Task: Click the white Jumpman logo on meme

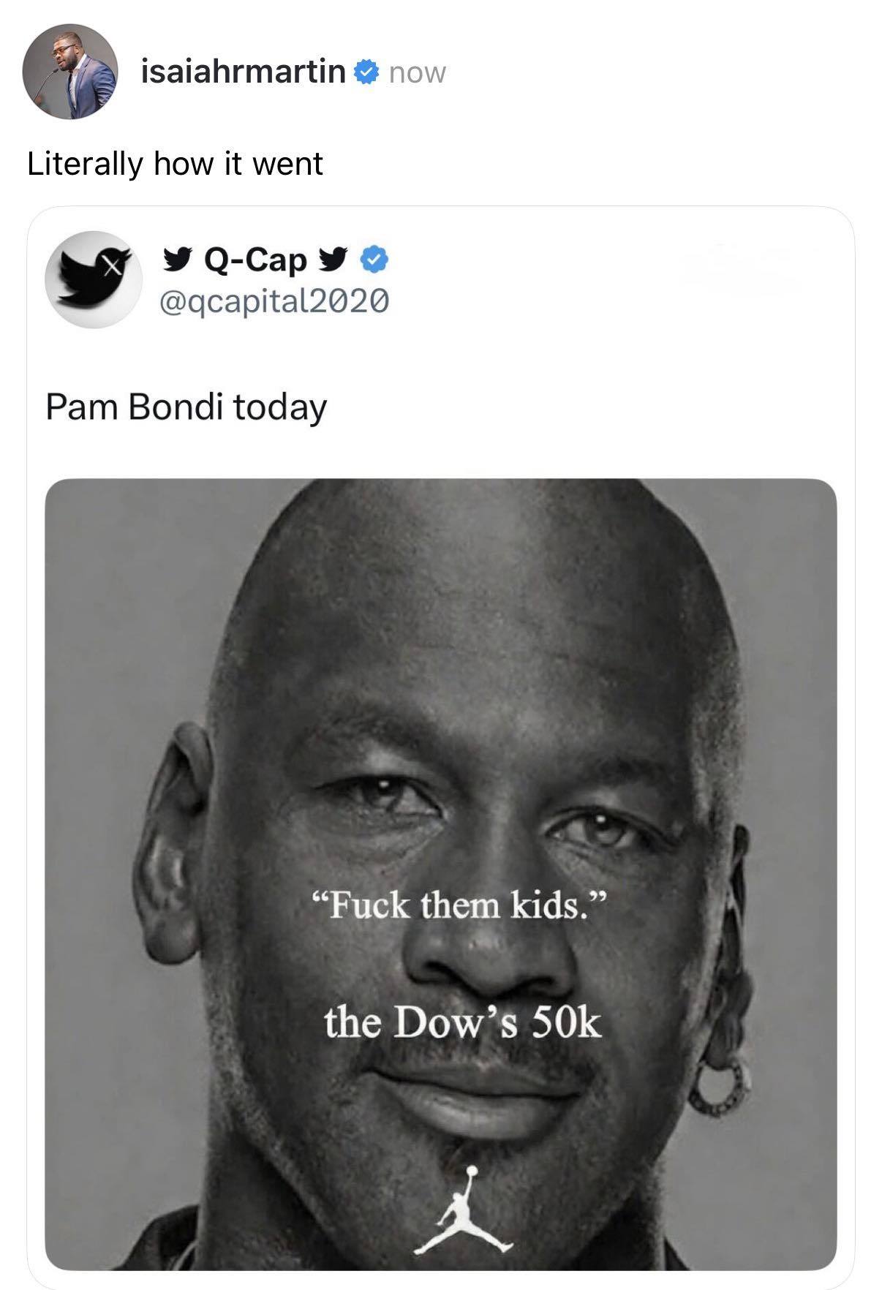Action: point(464,1210)
